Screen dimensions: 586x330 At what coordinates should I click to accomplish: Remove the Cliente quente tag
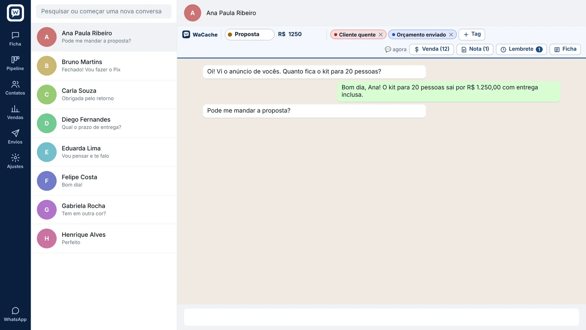coord(381,34)
